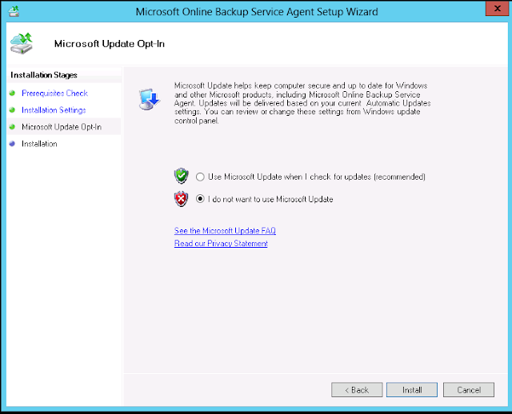This screenshot has height=414, width=512.
Task: Click blue bullet beside Installation stage
Action: click(13, 144)
